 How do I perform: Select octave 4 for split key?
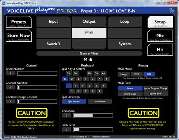point(103,86)
